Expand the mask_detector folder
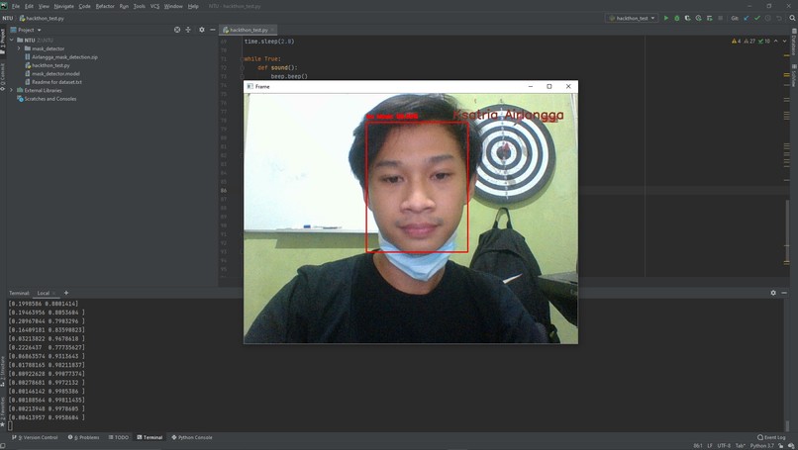This screenshot has width=798, height=450. [20, 48]
